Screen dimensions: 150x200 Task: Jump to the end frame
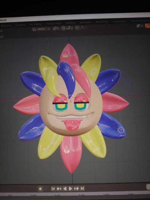(x=82, y=188)
